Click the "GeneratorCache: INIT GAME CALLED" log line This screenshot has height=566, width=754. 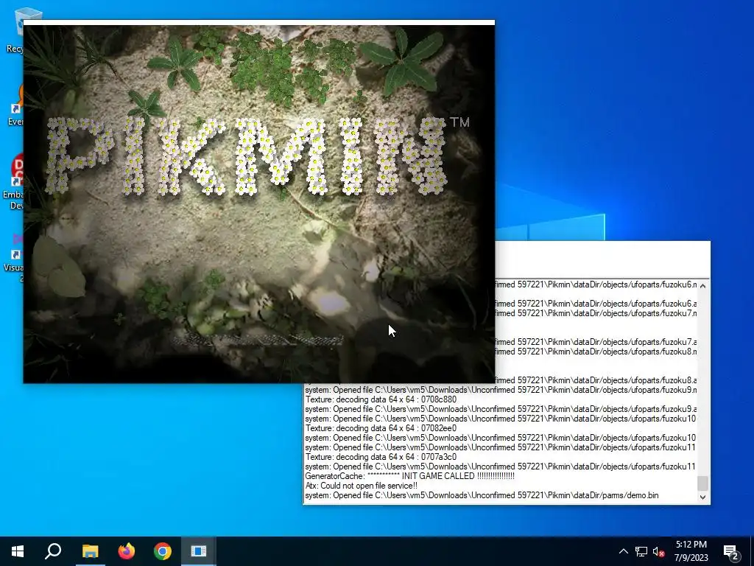(x=409, y=476)
